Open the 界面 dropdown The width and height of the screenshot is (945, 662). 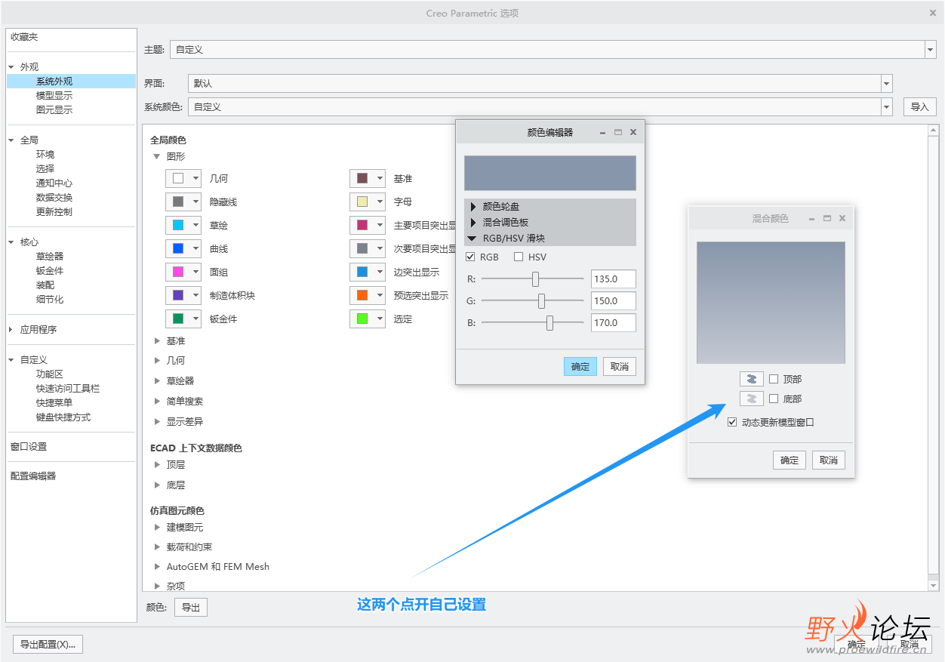[x=887, y=84]
